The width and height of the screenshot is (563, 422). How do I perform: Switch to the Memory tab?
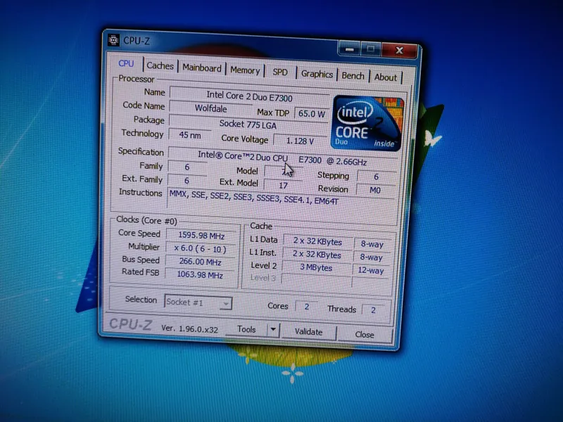point(245,71)
